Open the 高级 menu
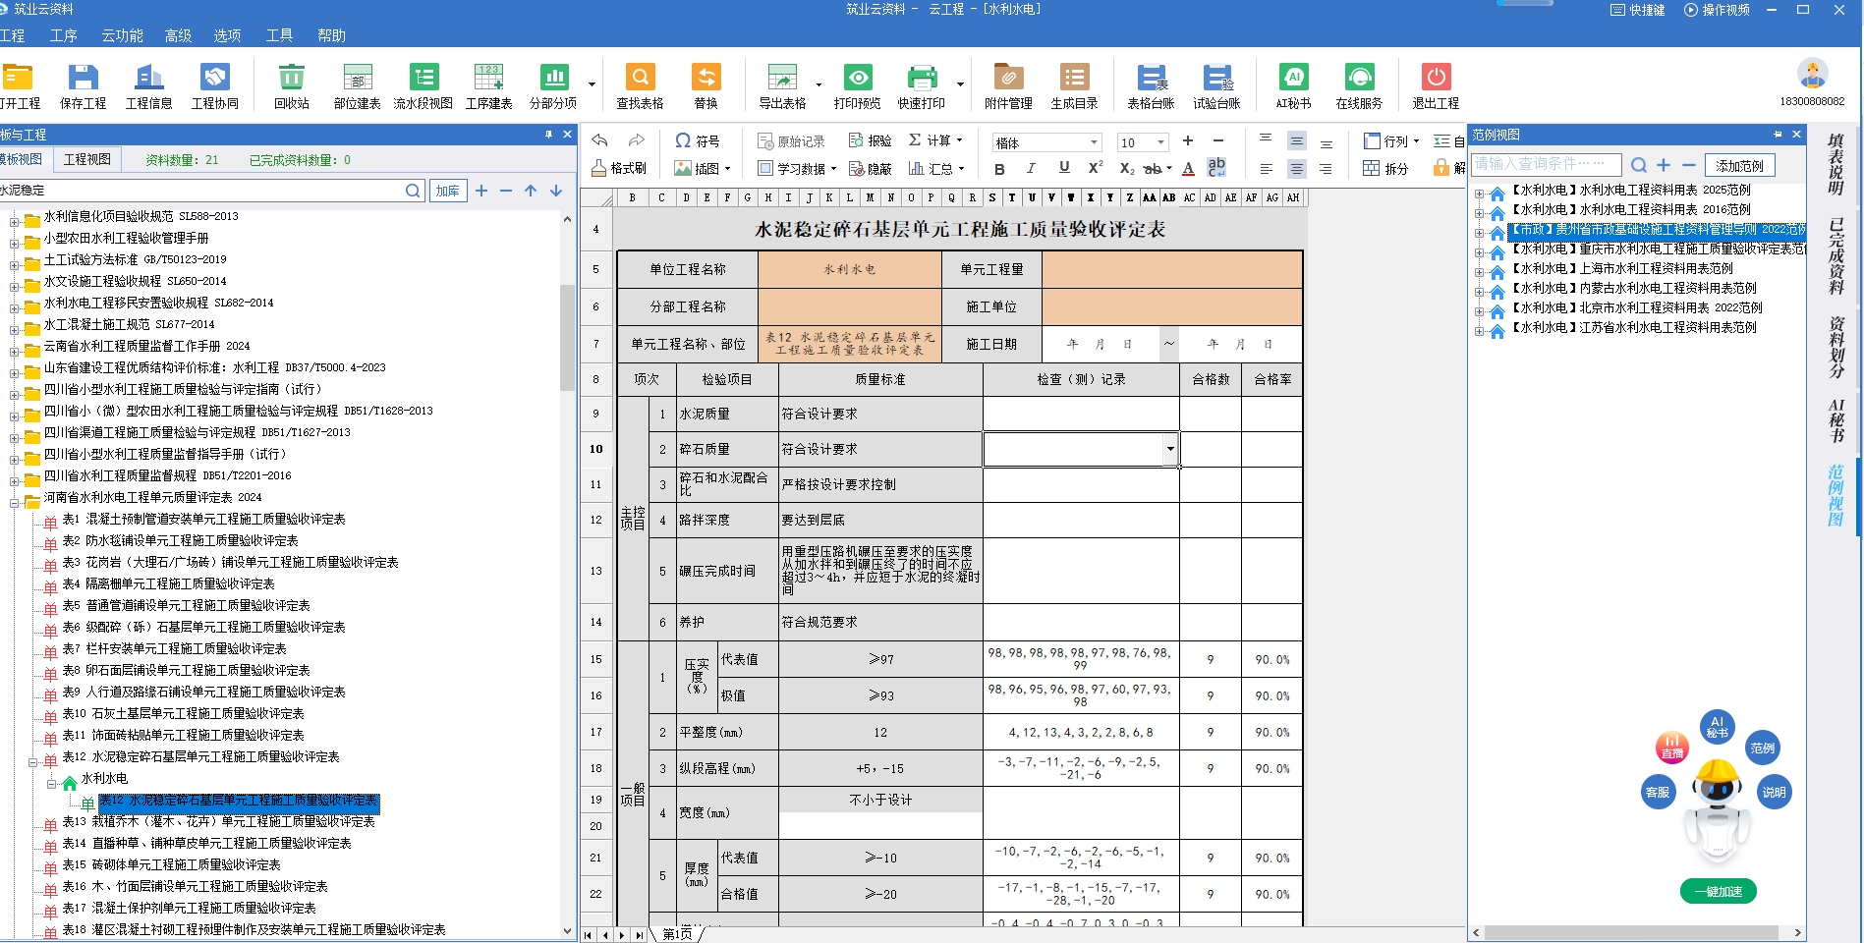This screenshot has height=943, width=1864. 178,35
